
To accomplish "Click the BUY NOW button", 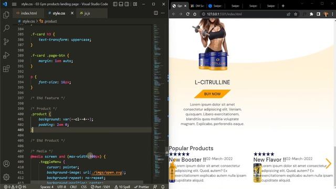I will click(x=212, y=94).
